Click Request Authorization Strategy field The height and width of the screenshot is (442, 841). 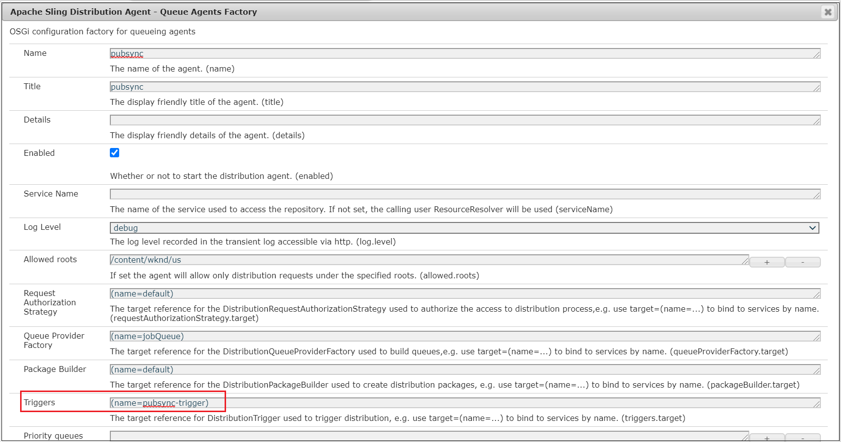point(465,294)
